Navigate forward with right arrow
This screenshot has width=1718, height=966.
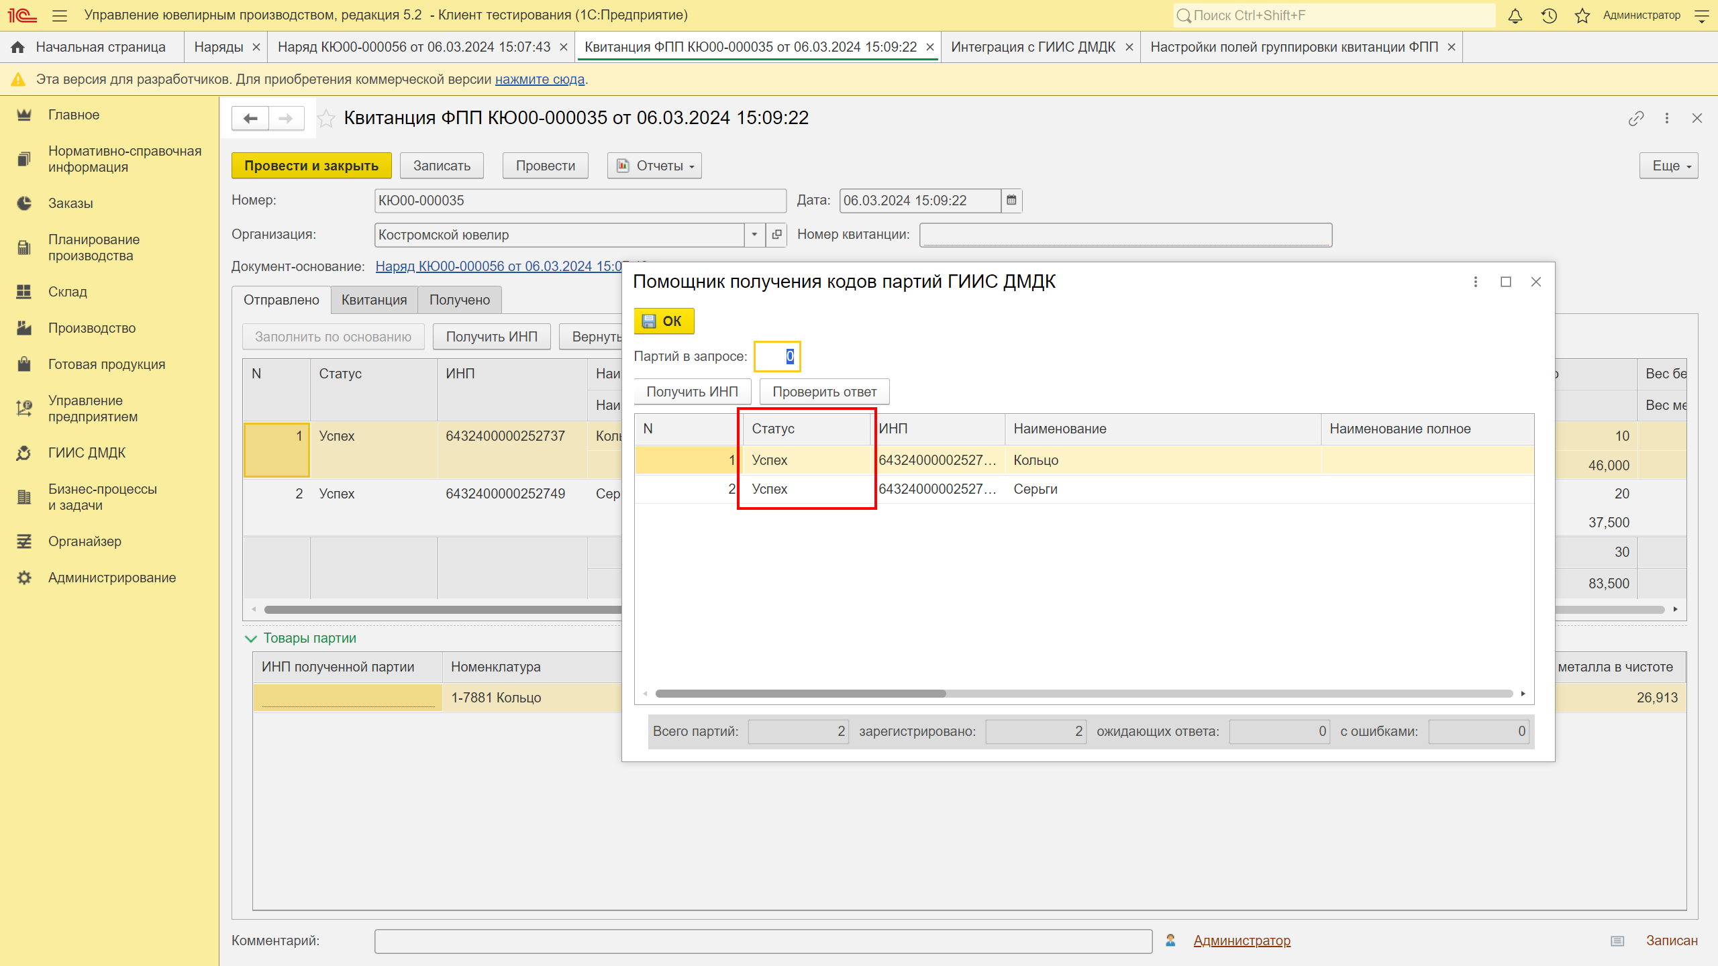pyautogui.click(x=287, y=119)
